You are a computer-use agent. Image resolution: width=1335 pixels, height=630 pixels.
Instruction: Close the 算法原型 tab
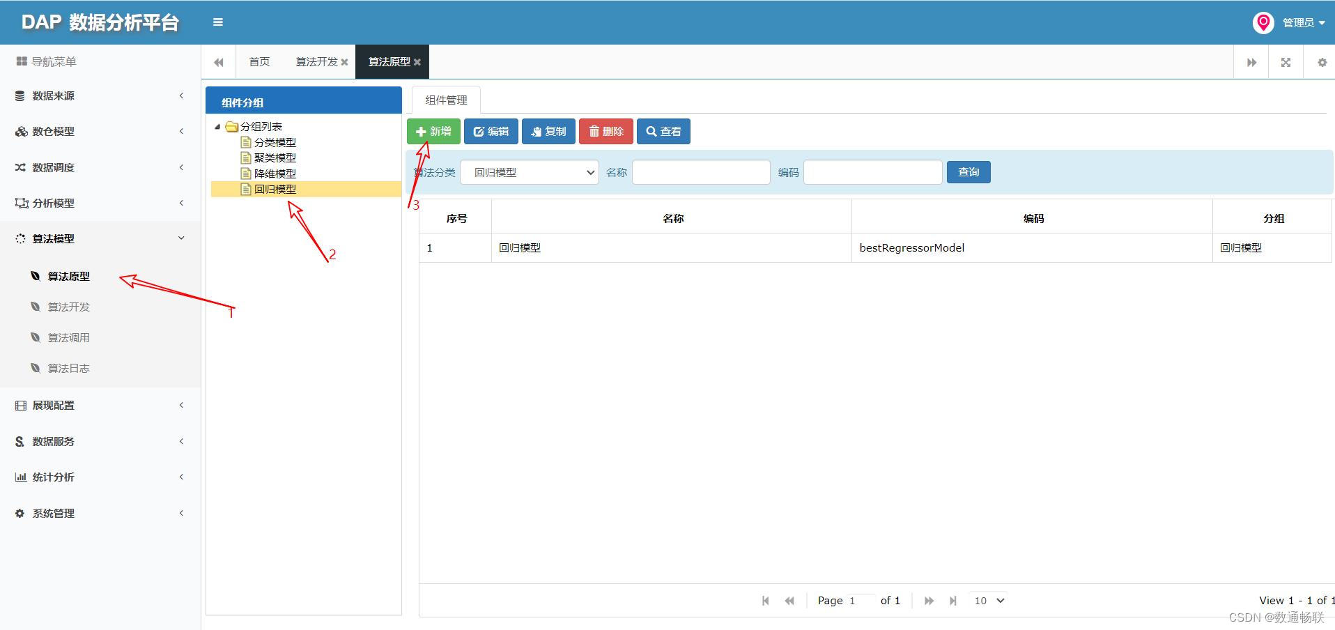click(417, 62)
